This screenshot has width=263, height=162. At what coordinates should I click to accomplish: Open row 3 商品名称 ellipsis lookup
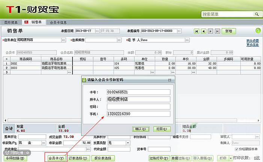pos(69,72)
